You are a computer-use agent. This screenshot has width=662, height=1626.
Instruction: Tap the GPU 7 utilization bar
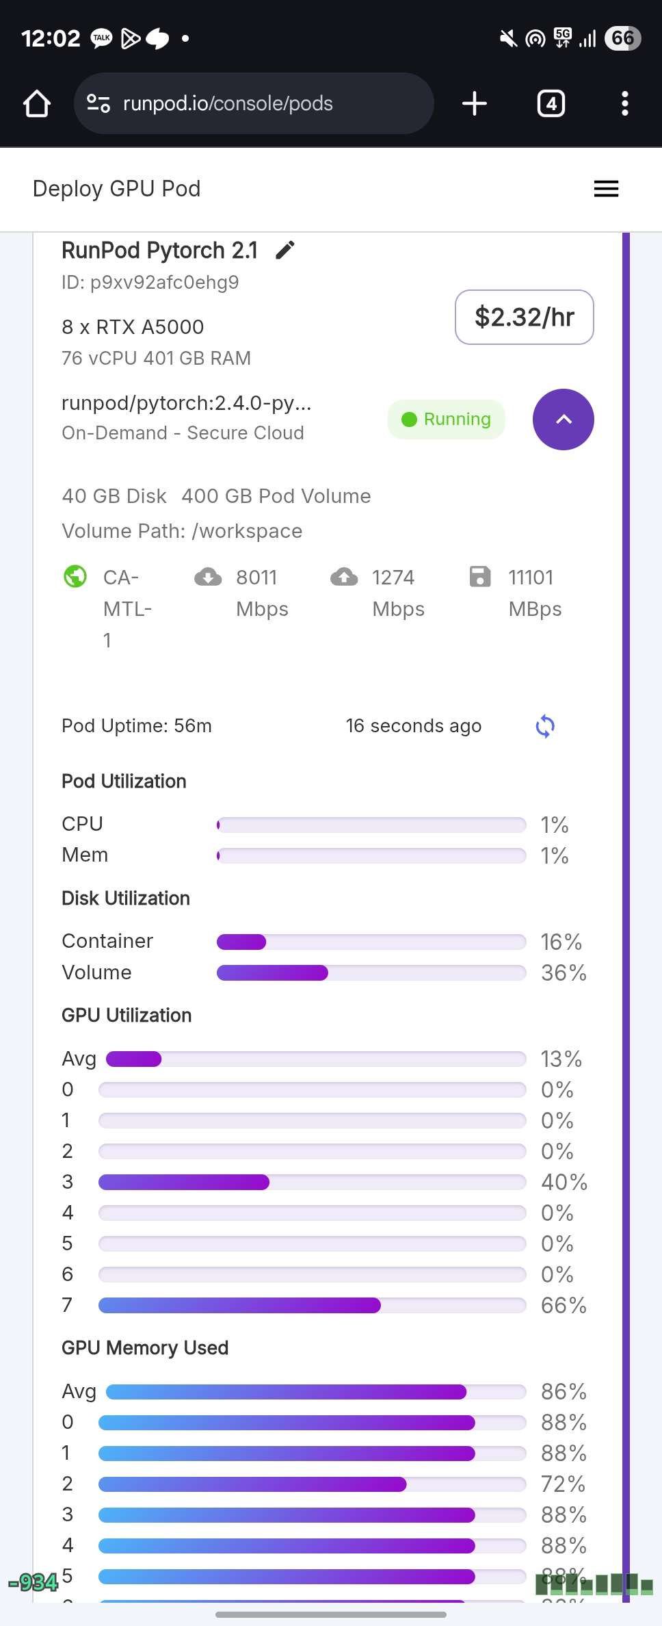[x=313, y=1305]
